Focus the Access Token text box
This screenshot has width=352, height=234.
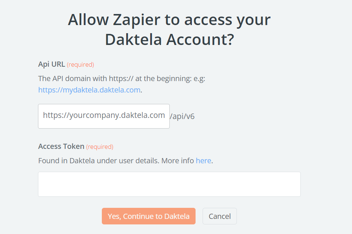[x=169, y=184]
